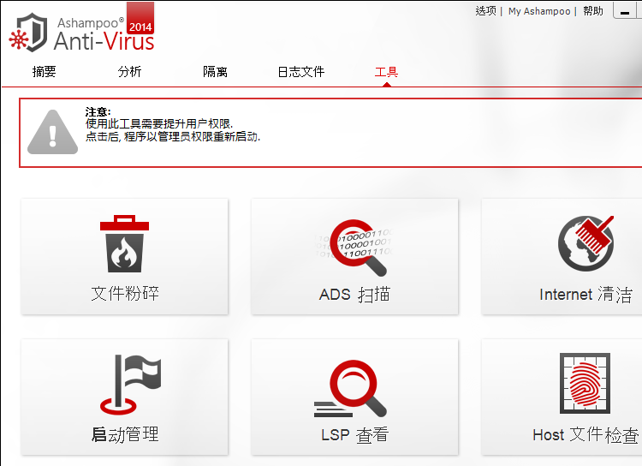Select the 工具 tab
642x466 pixels.
point(386,72)
